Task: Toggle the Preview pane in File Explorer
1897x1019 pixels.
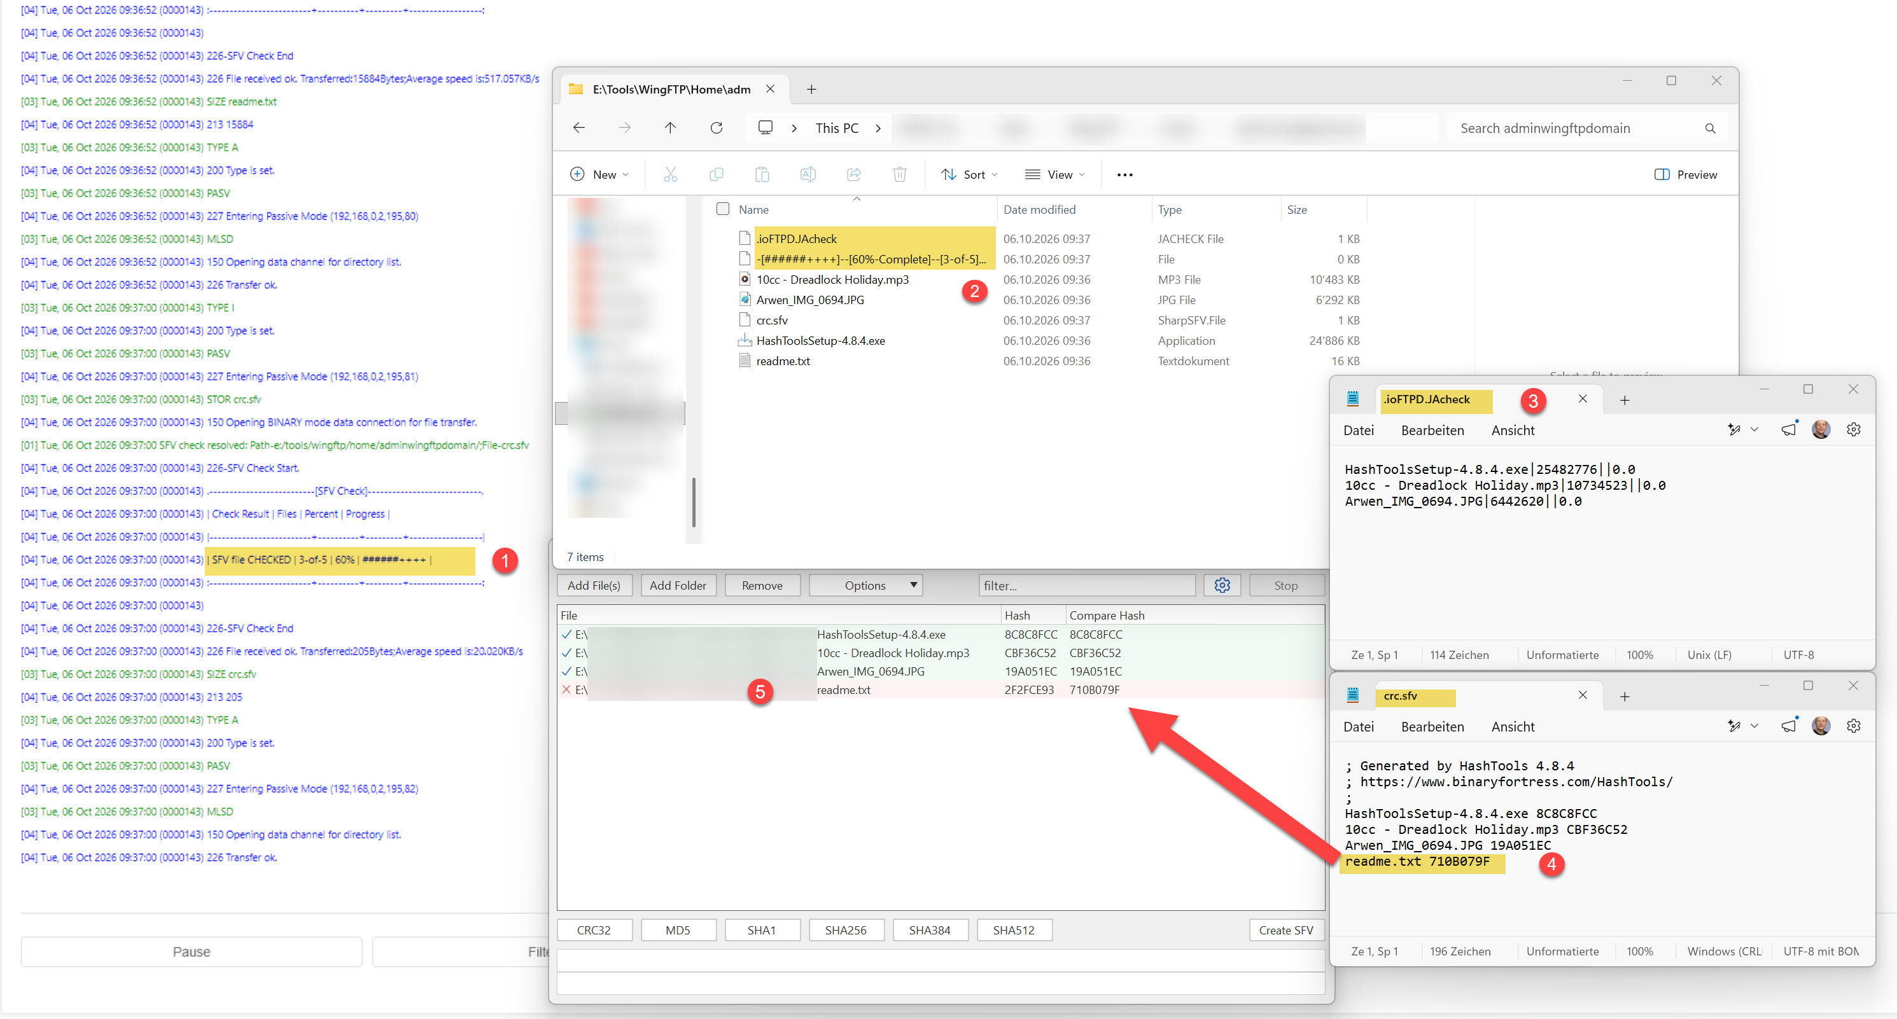Action: pyautogui.click(x=1686, y=174)
